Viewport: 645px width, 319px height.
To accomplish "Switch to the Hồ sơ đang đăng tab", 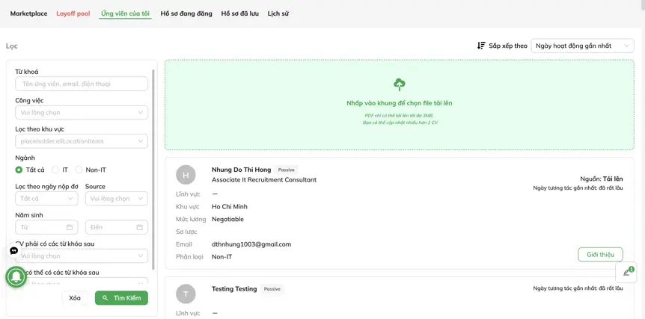I will coord(186,13).
